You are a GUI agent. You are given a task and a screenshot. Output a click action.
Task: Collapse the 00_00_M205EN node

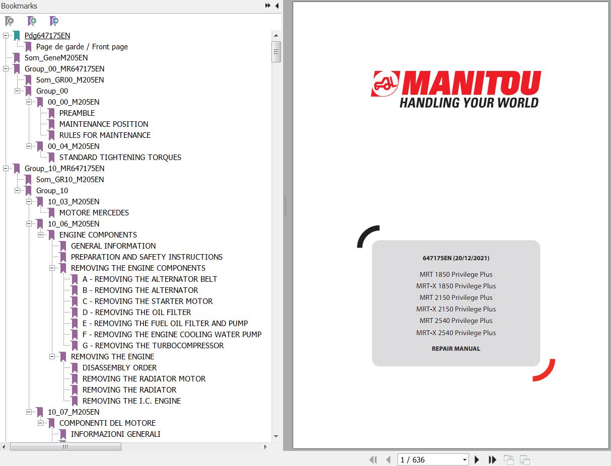[x=29, y=102]
